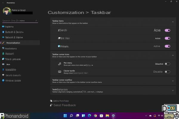Select Personnalisation in the sidebar

click(20, 43)
